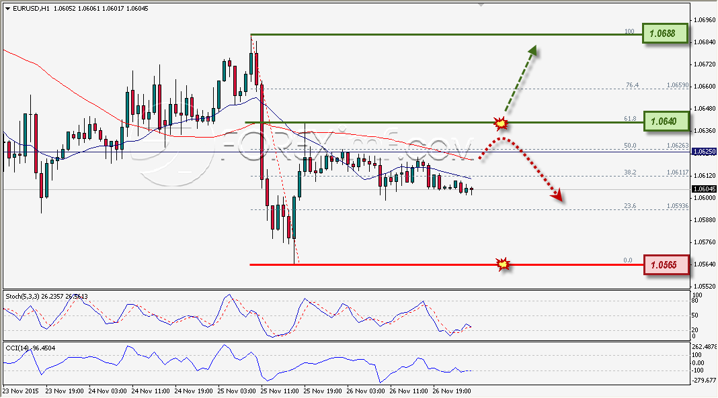Click the red dotted downward arrow head

[x=557, y=195]
